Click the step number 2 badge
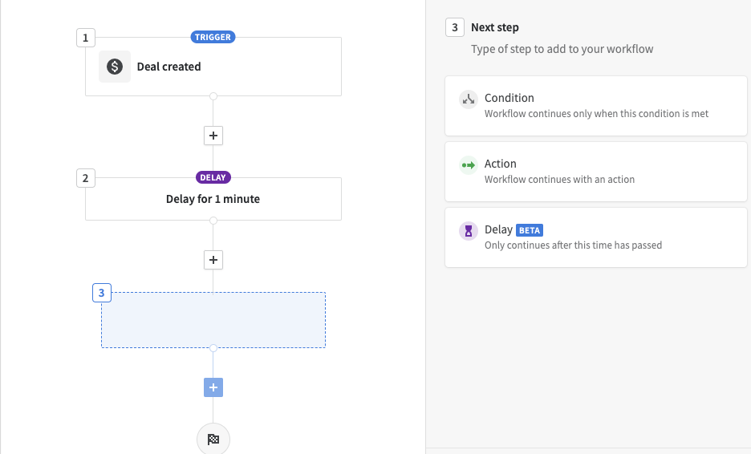Viewport: 751px width, 454px height. click(86, 178)
